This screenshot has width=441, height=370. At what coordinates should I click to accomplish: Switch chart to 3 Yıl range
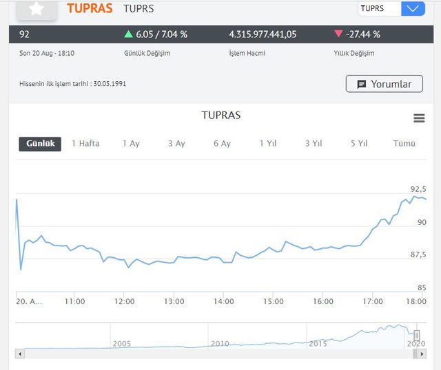click(314, 144)
